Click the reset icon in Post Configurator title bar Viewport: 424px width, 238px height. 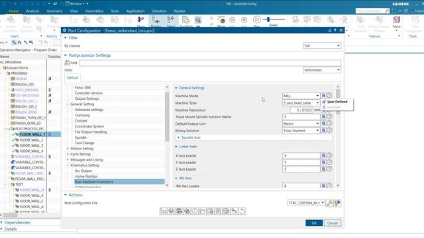tap(330, 30)
